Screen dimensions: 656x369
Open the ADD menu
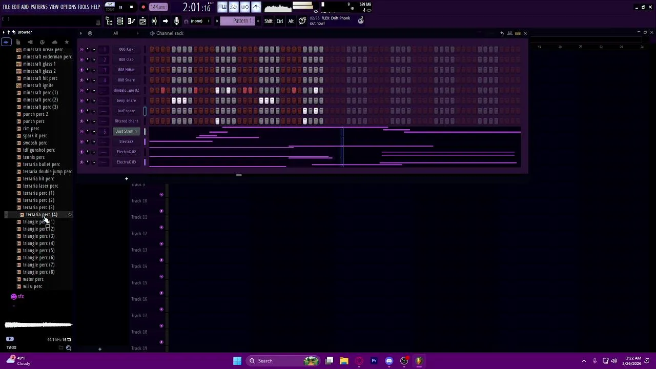point(25,7)
